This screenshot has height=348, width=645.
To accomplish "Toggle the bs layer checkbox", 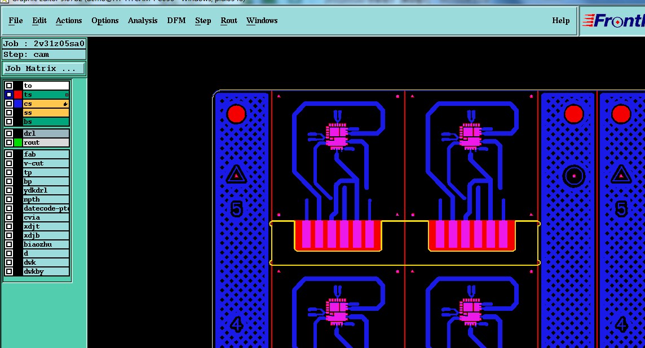I will click(x=9, y=122).
